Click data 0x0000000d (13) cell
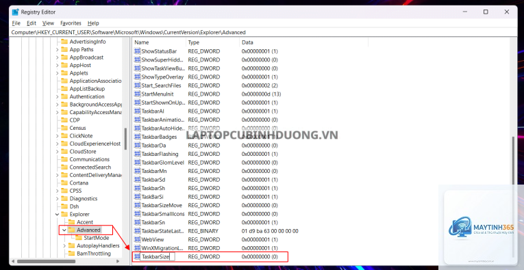The image size is (524, 270). click(x=262, y=94)
